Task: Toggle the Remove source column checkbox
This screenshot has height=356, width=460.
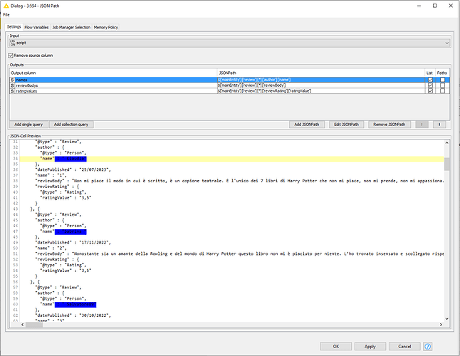Action: click(x=11, y=55)
